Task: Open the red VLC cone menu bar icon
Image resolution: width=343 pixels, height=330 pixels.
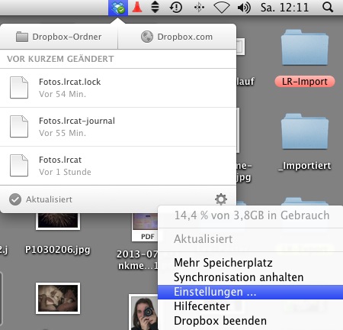Action: (x=137, y=7)
